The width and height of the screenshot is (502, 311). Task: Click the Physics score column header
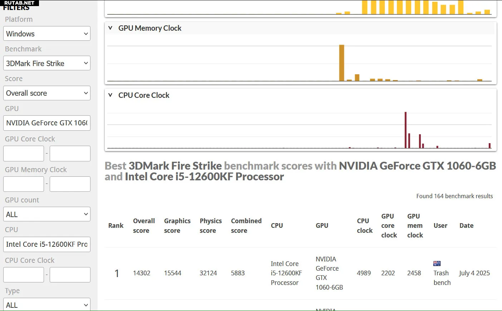(x=211, y=226)
